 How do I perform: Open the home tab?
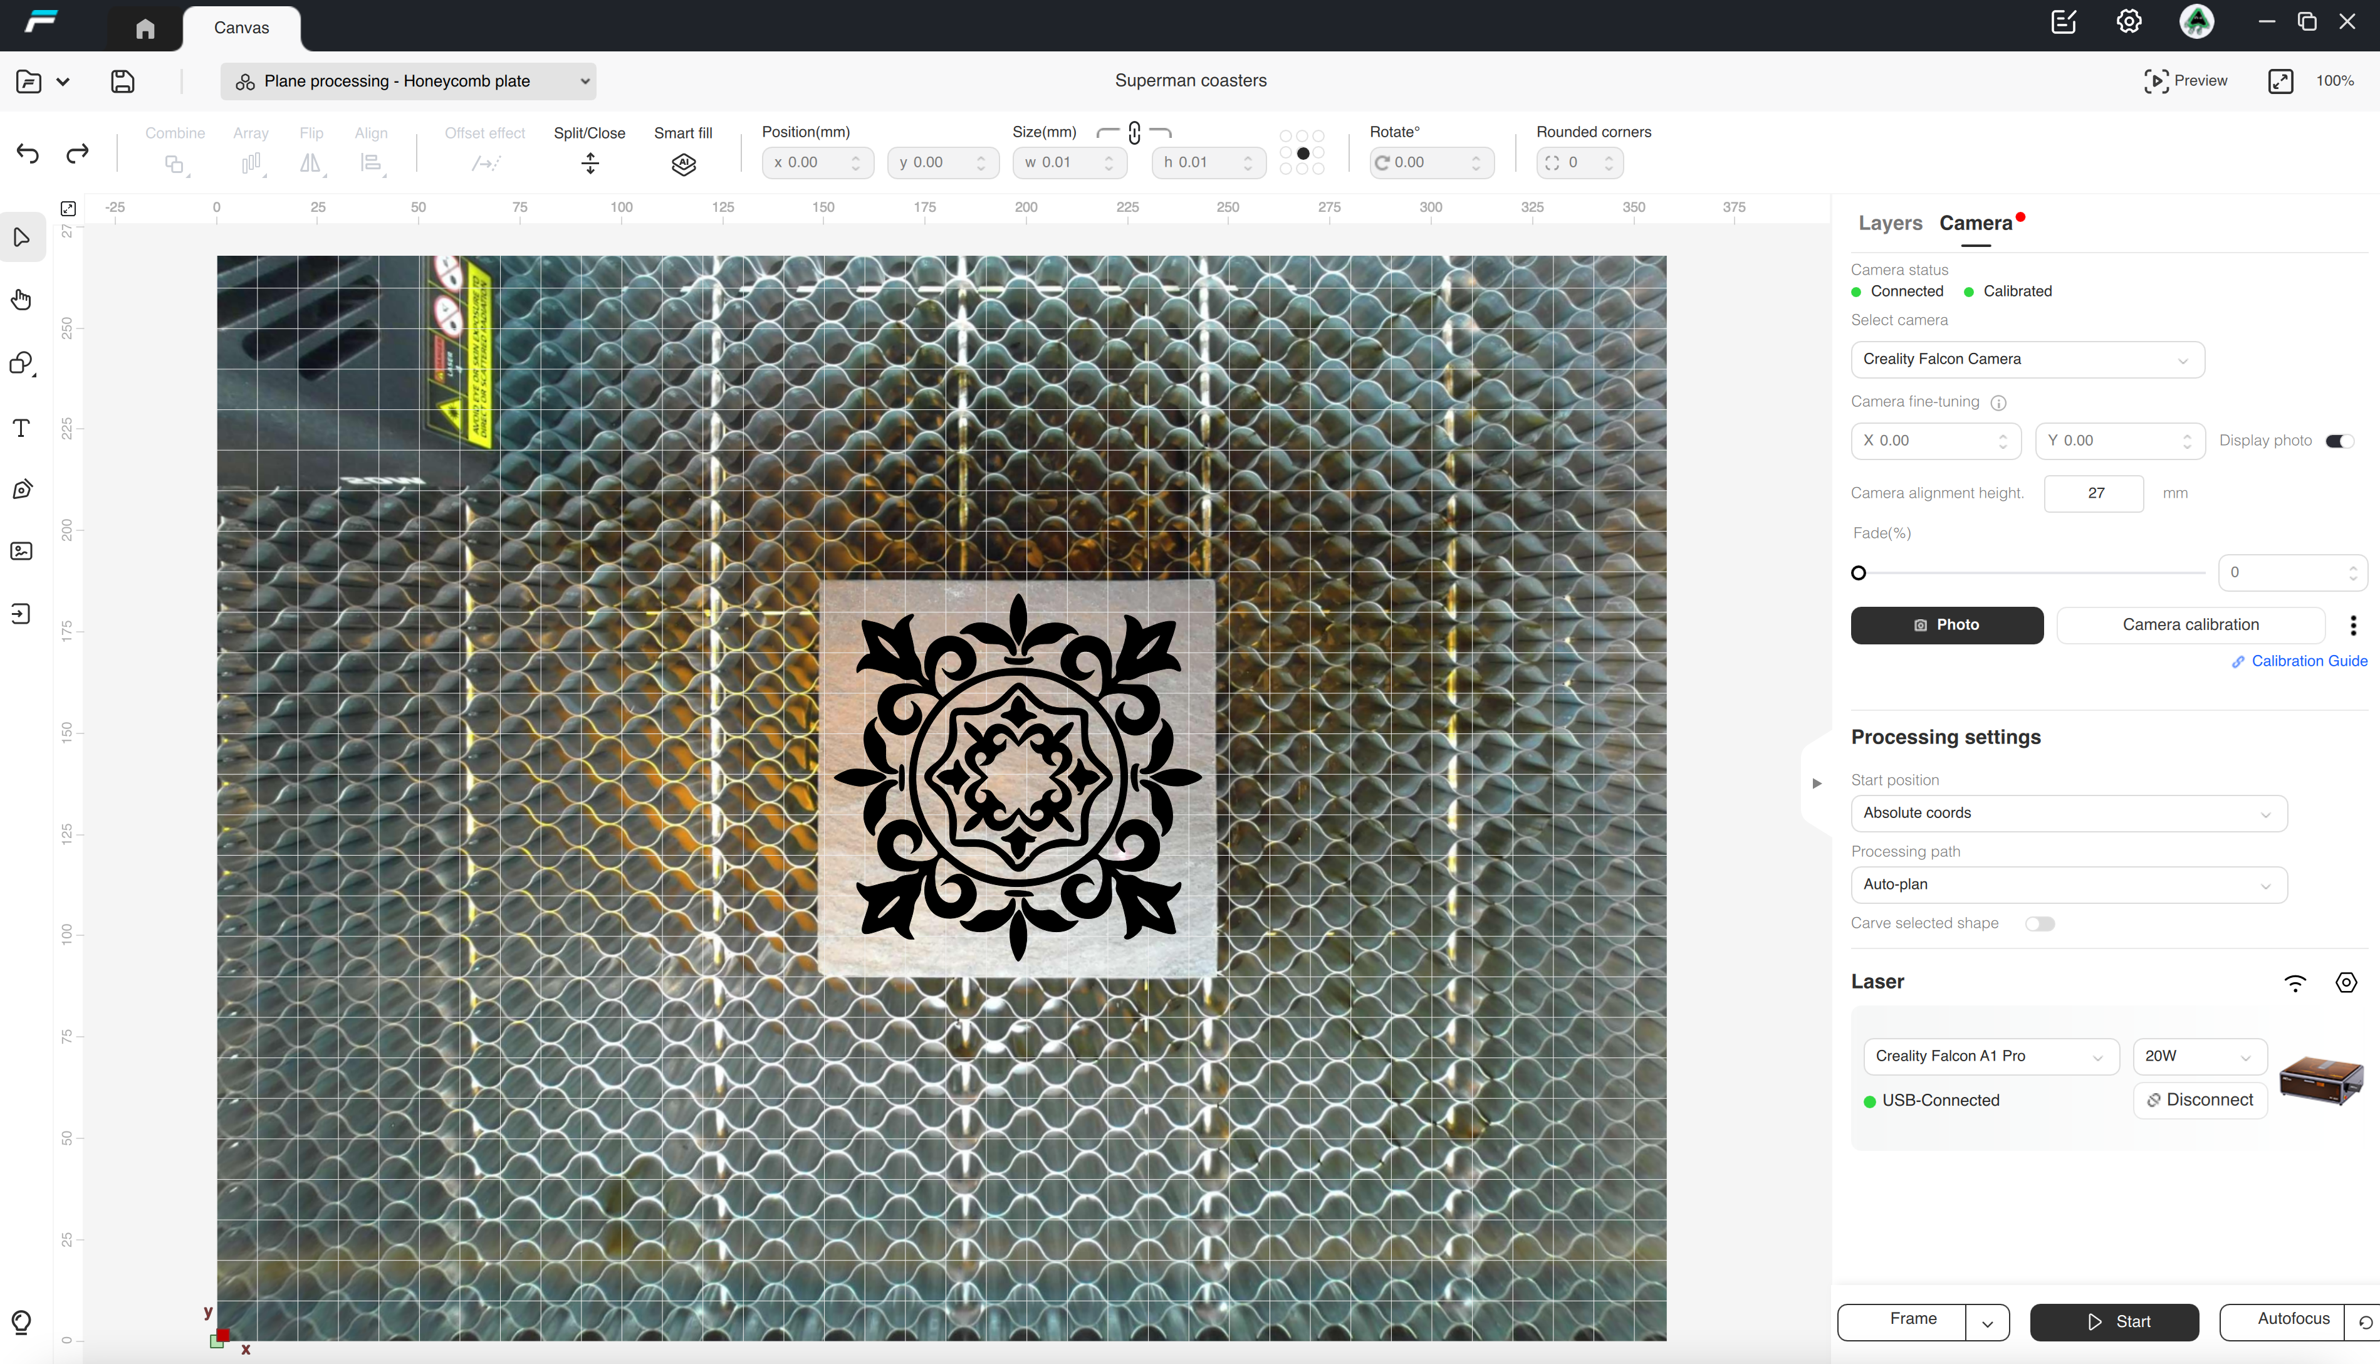point(145,28)
